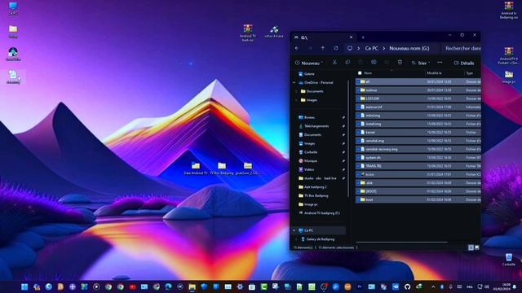Uncheck the autorun.inf checkbox
522x293 pixels.
click(x=358, y=107)
